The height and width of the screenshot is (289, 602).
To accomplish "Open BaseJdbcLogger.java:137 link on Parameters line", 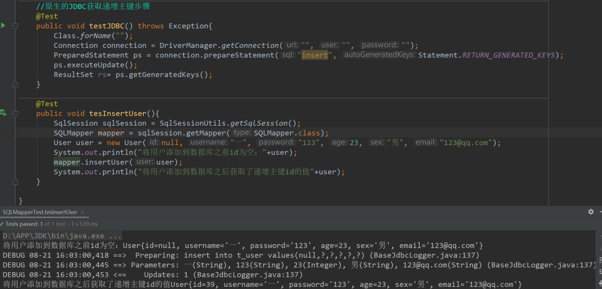I will 541,265.
